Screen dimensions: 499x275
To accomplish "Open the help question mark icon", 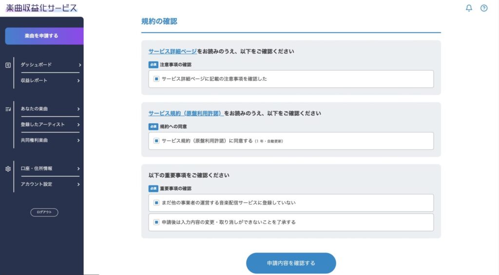I will click(x=484, y=8).
